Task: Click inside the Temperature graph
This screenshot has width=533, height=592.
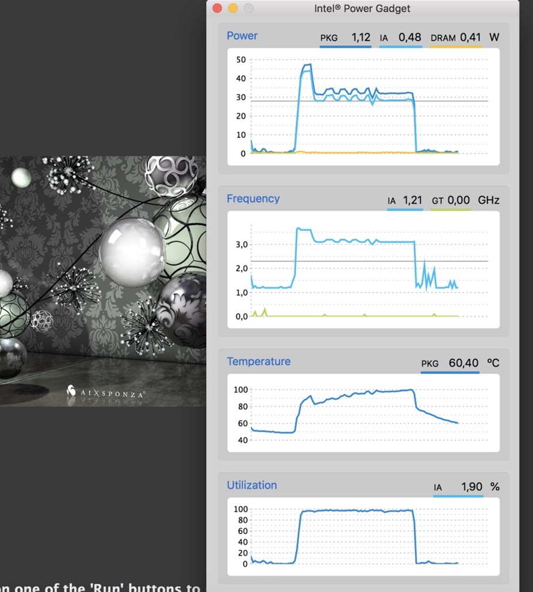Action: tap(363, 413)
